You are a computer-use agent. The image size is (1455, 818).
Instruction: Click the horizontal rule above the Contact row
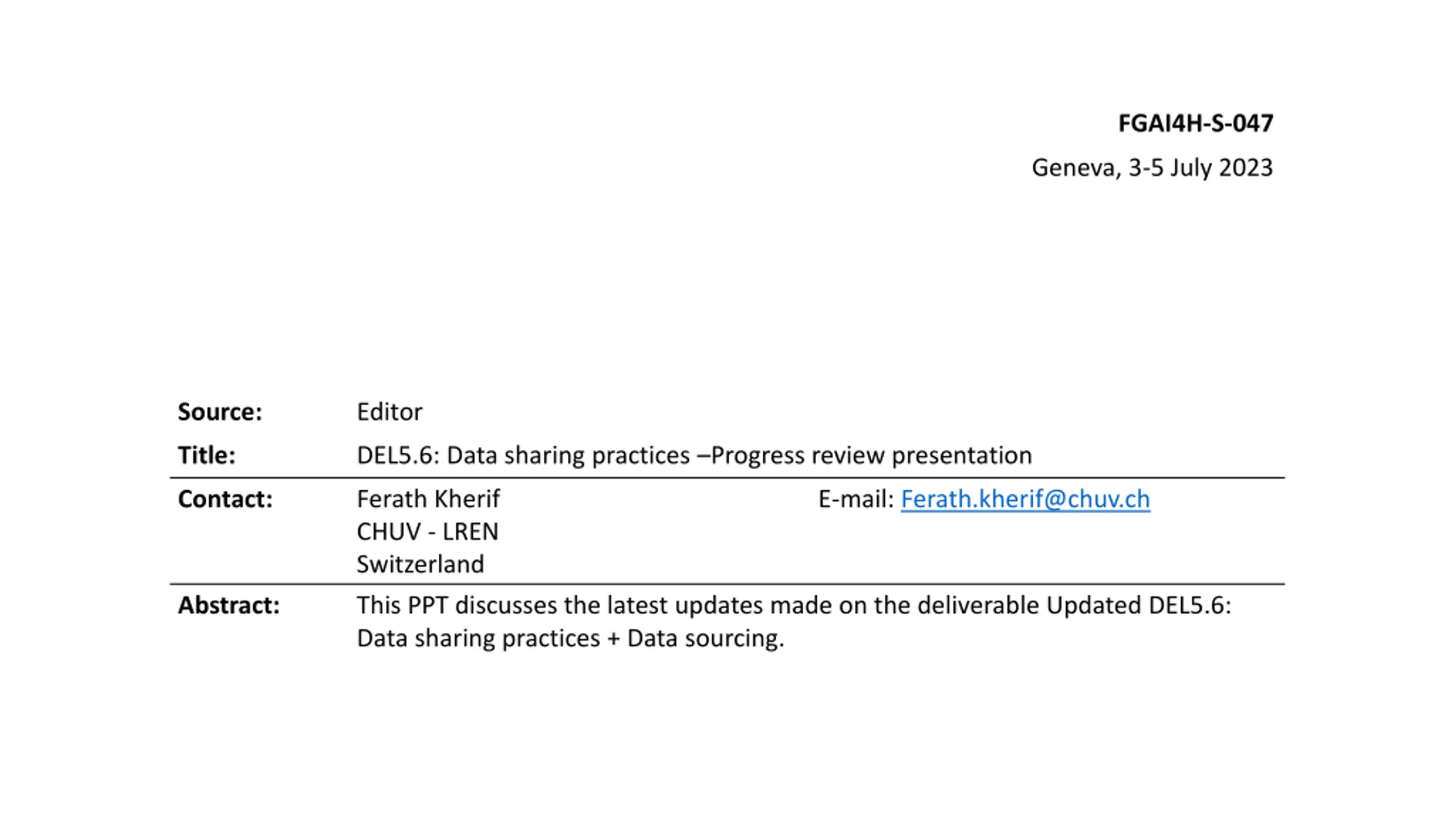coord(727,478)
